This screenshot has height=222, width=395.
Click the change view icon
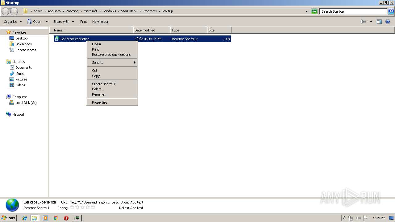364,22
